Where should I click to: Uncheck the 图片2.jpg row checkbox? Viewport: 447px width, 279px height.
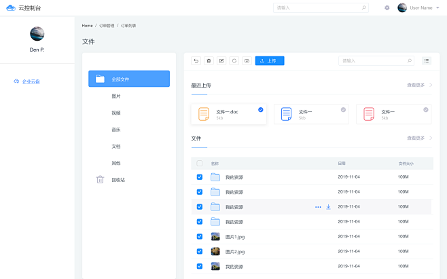(x=200, y=251)
